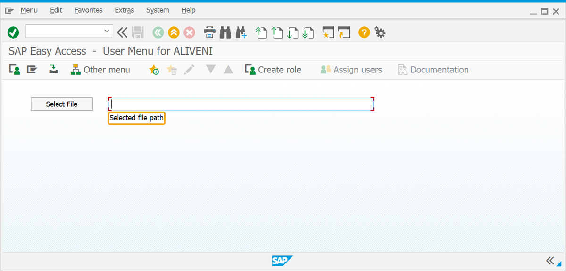Image resolution: width=566 pixels, height=271 pixels.
Task: Maximize the SAP window
Action: point(544,11)
